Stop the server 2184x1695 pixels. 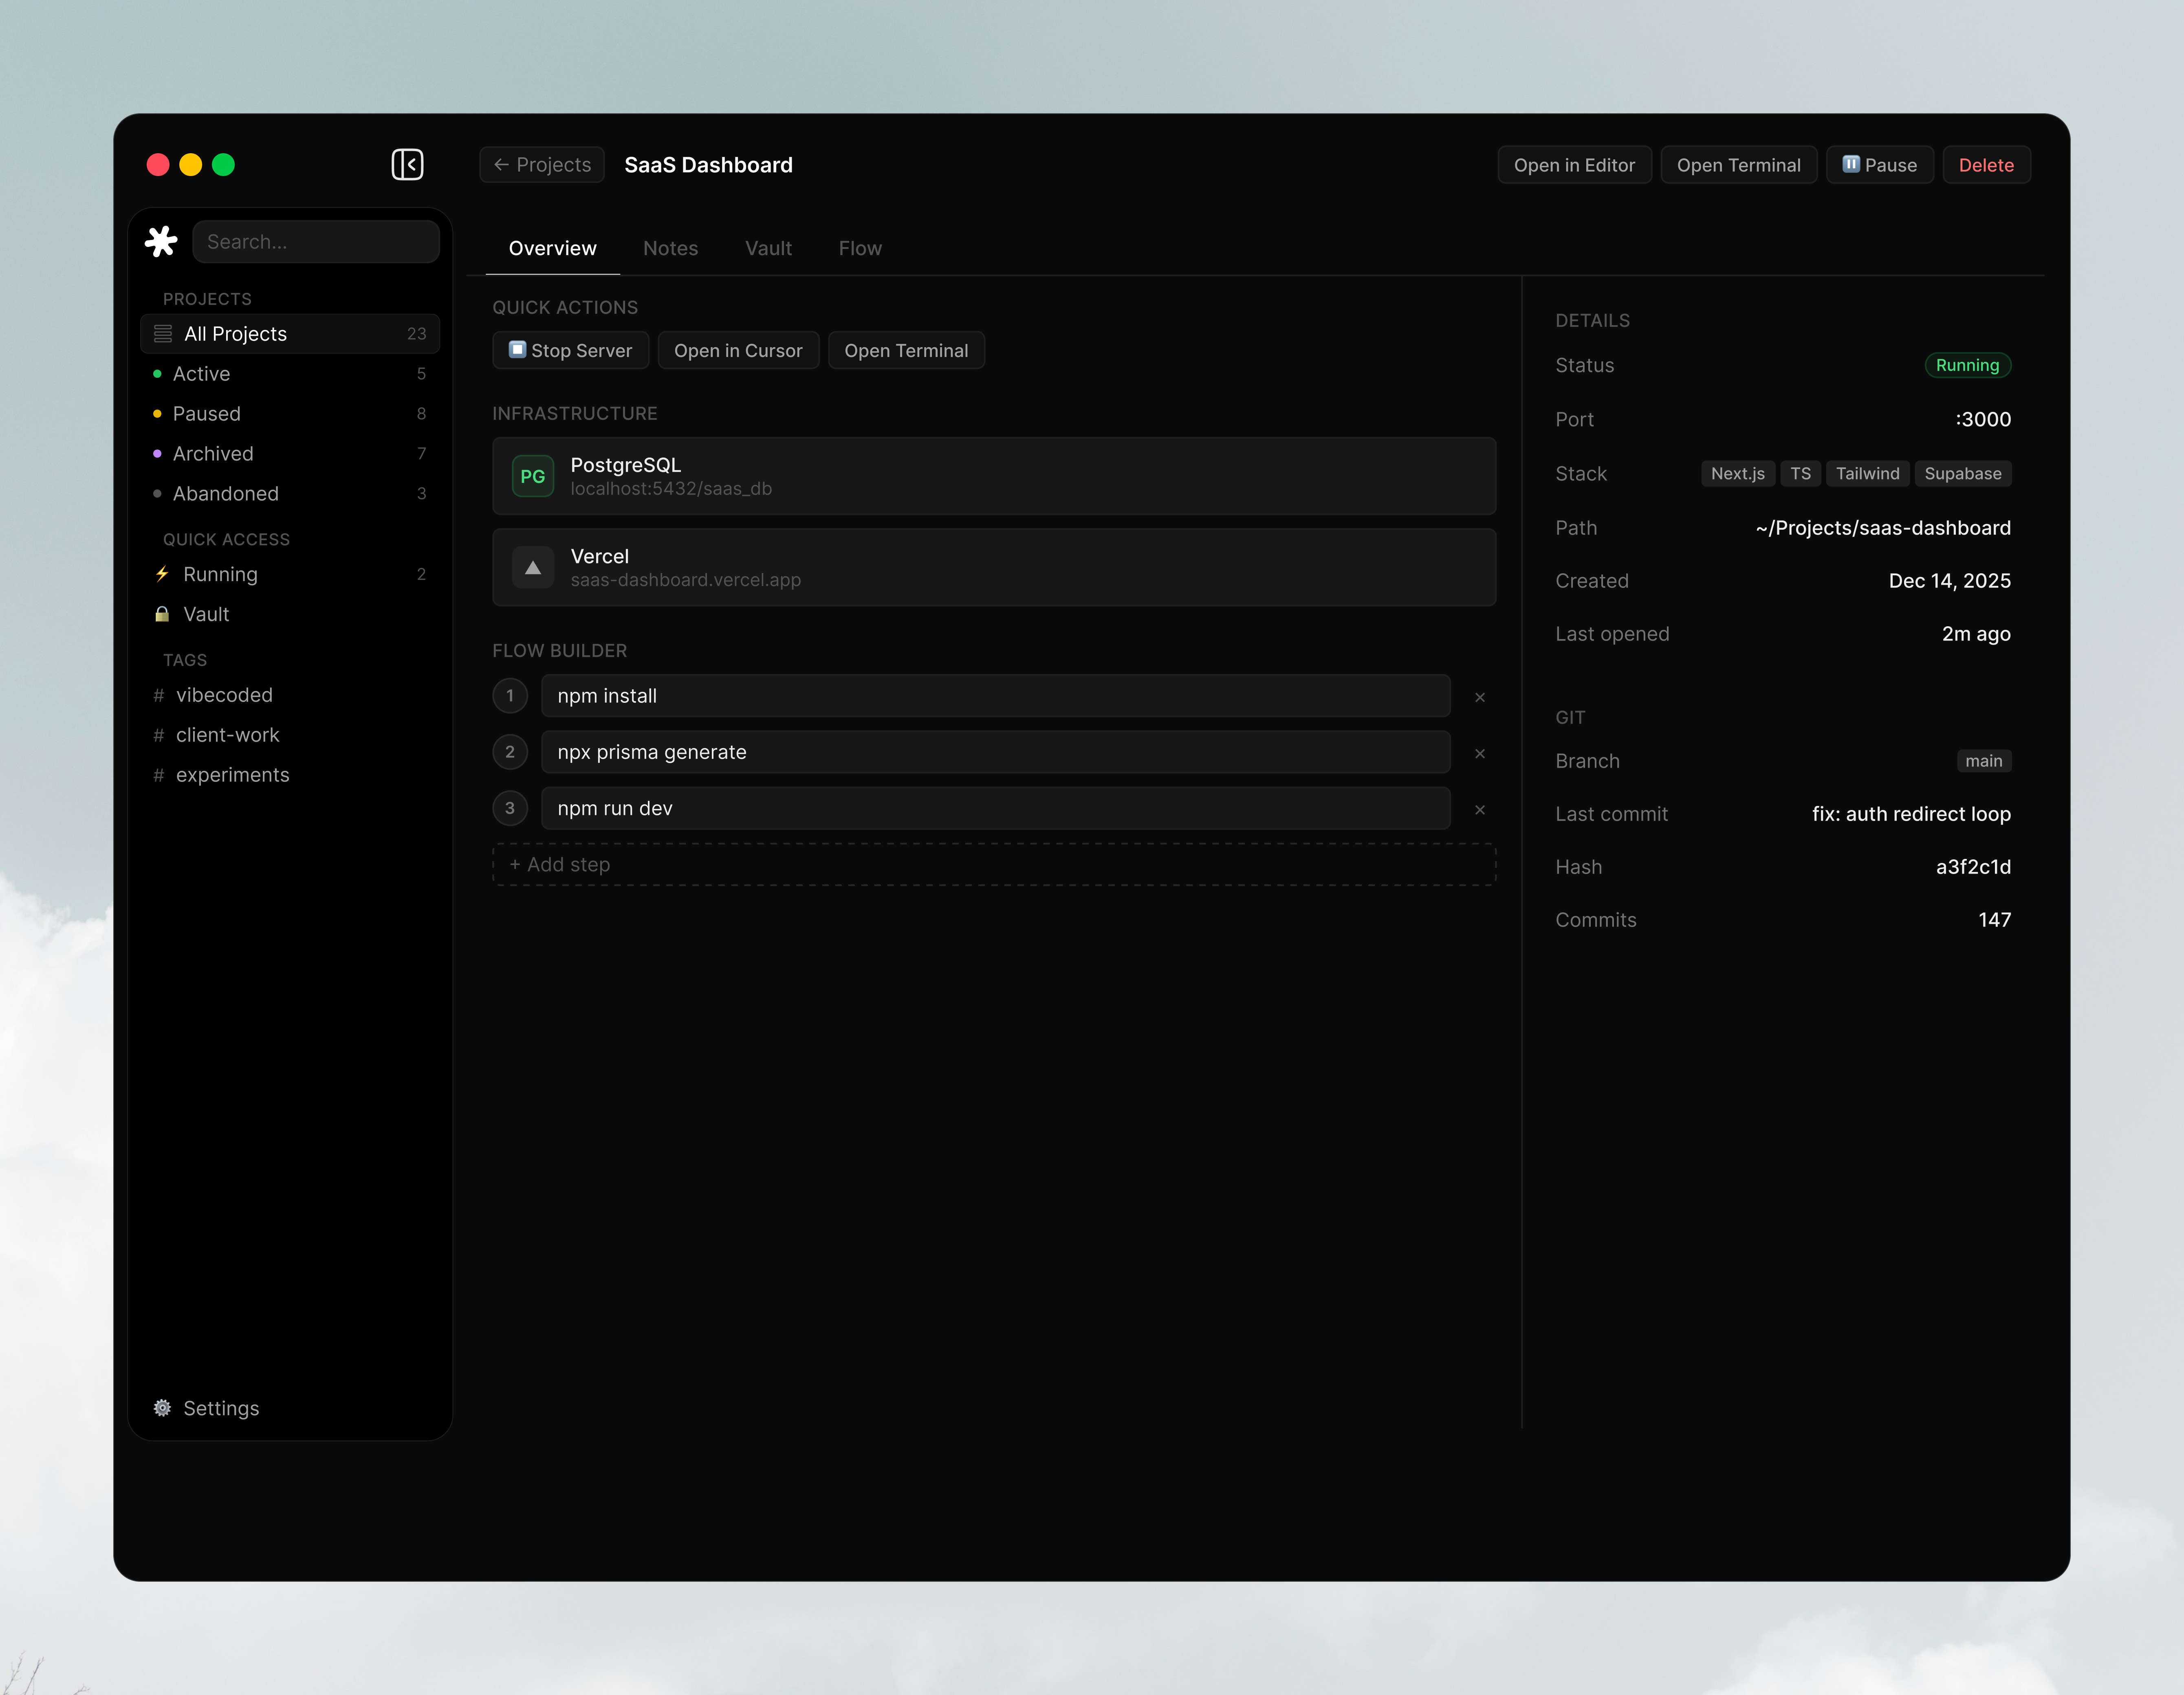(570, 350)
